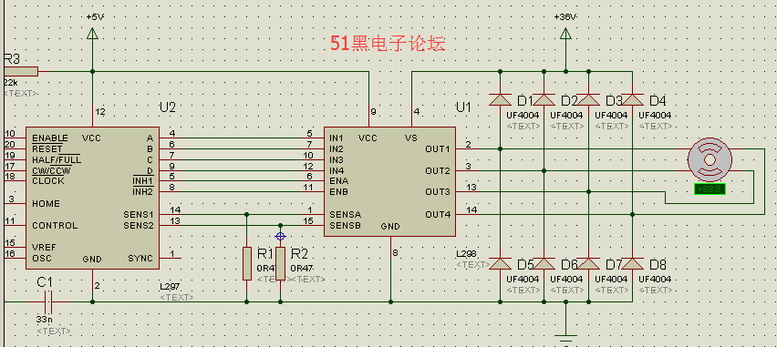
Task: Click the L297 part value text
Action: coord(170,287)
